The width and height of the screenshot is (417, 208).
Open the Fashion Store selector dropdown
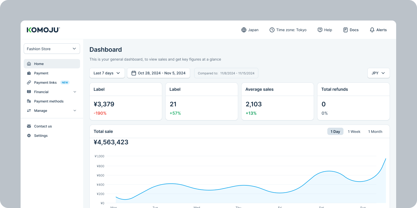pos(52,49)
